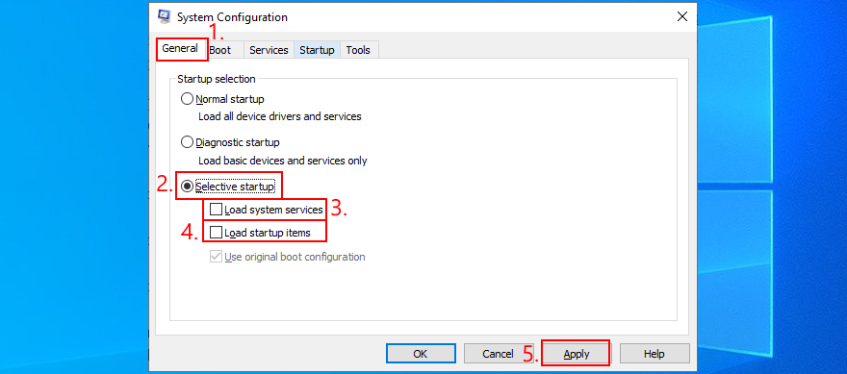Open the Boot tab

[220, 50]
